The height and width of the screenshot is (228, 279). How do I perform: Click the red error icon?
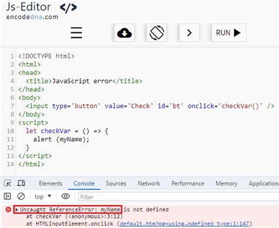[x=8, y=209]
